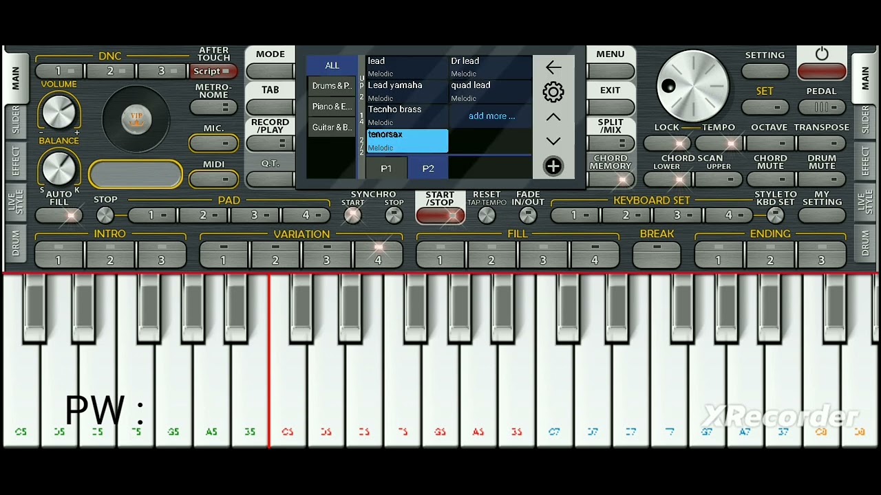Tap the up chevron in the sound list
This screenshot has width=881, height=495.
tap(553, 118)
